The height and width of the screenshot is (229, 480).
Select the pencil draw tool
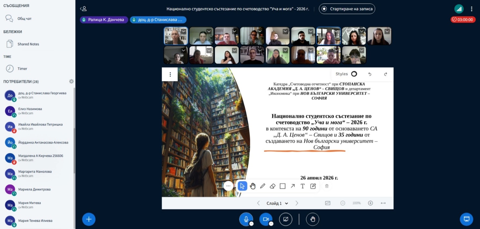pos(263,186)
